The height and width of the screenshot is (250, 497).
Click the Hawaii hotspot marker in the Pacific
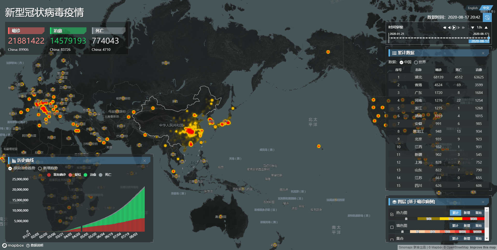[x=319, y=146]
